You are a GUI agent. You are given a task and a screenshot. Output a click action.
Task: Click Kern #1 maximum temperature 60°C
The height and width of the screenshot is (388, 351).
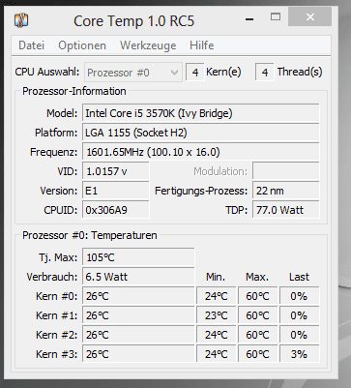pos(257,315)
